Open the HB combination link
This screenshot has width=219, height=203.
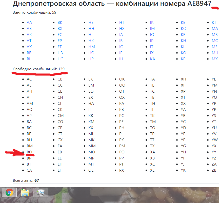point(60,53)
